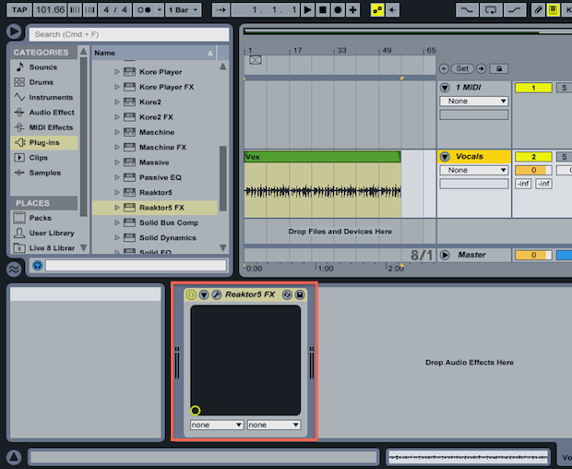Click the Draw Mode pencil icon
This screenshot has height=469, width=572.
point(539,9)
